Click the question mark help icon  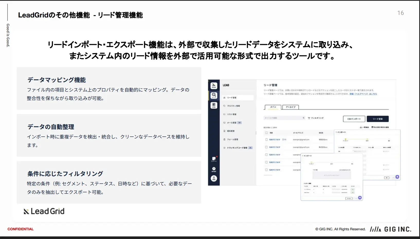pyautogui.click(x=214, y=169)
